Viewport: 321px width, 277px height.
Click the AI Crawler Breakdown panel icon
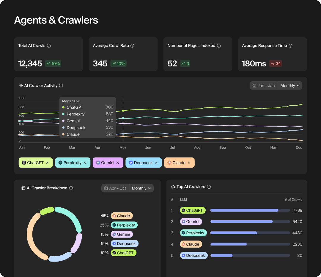23,188
